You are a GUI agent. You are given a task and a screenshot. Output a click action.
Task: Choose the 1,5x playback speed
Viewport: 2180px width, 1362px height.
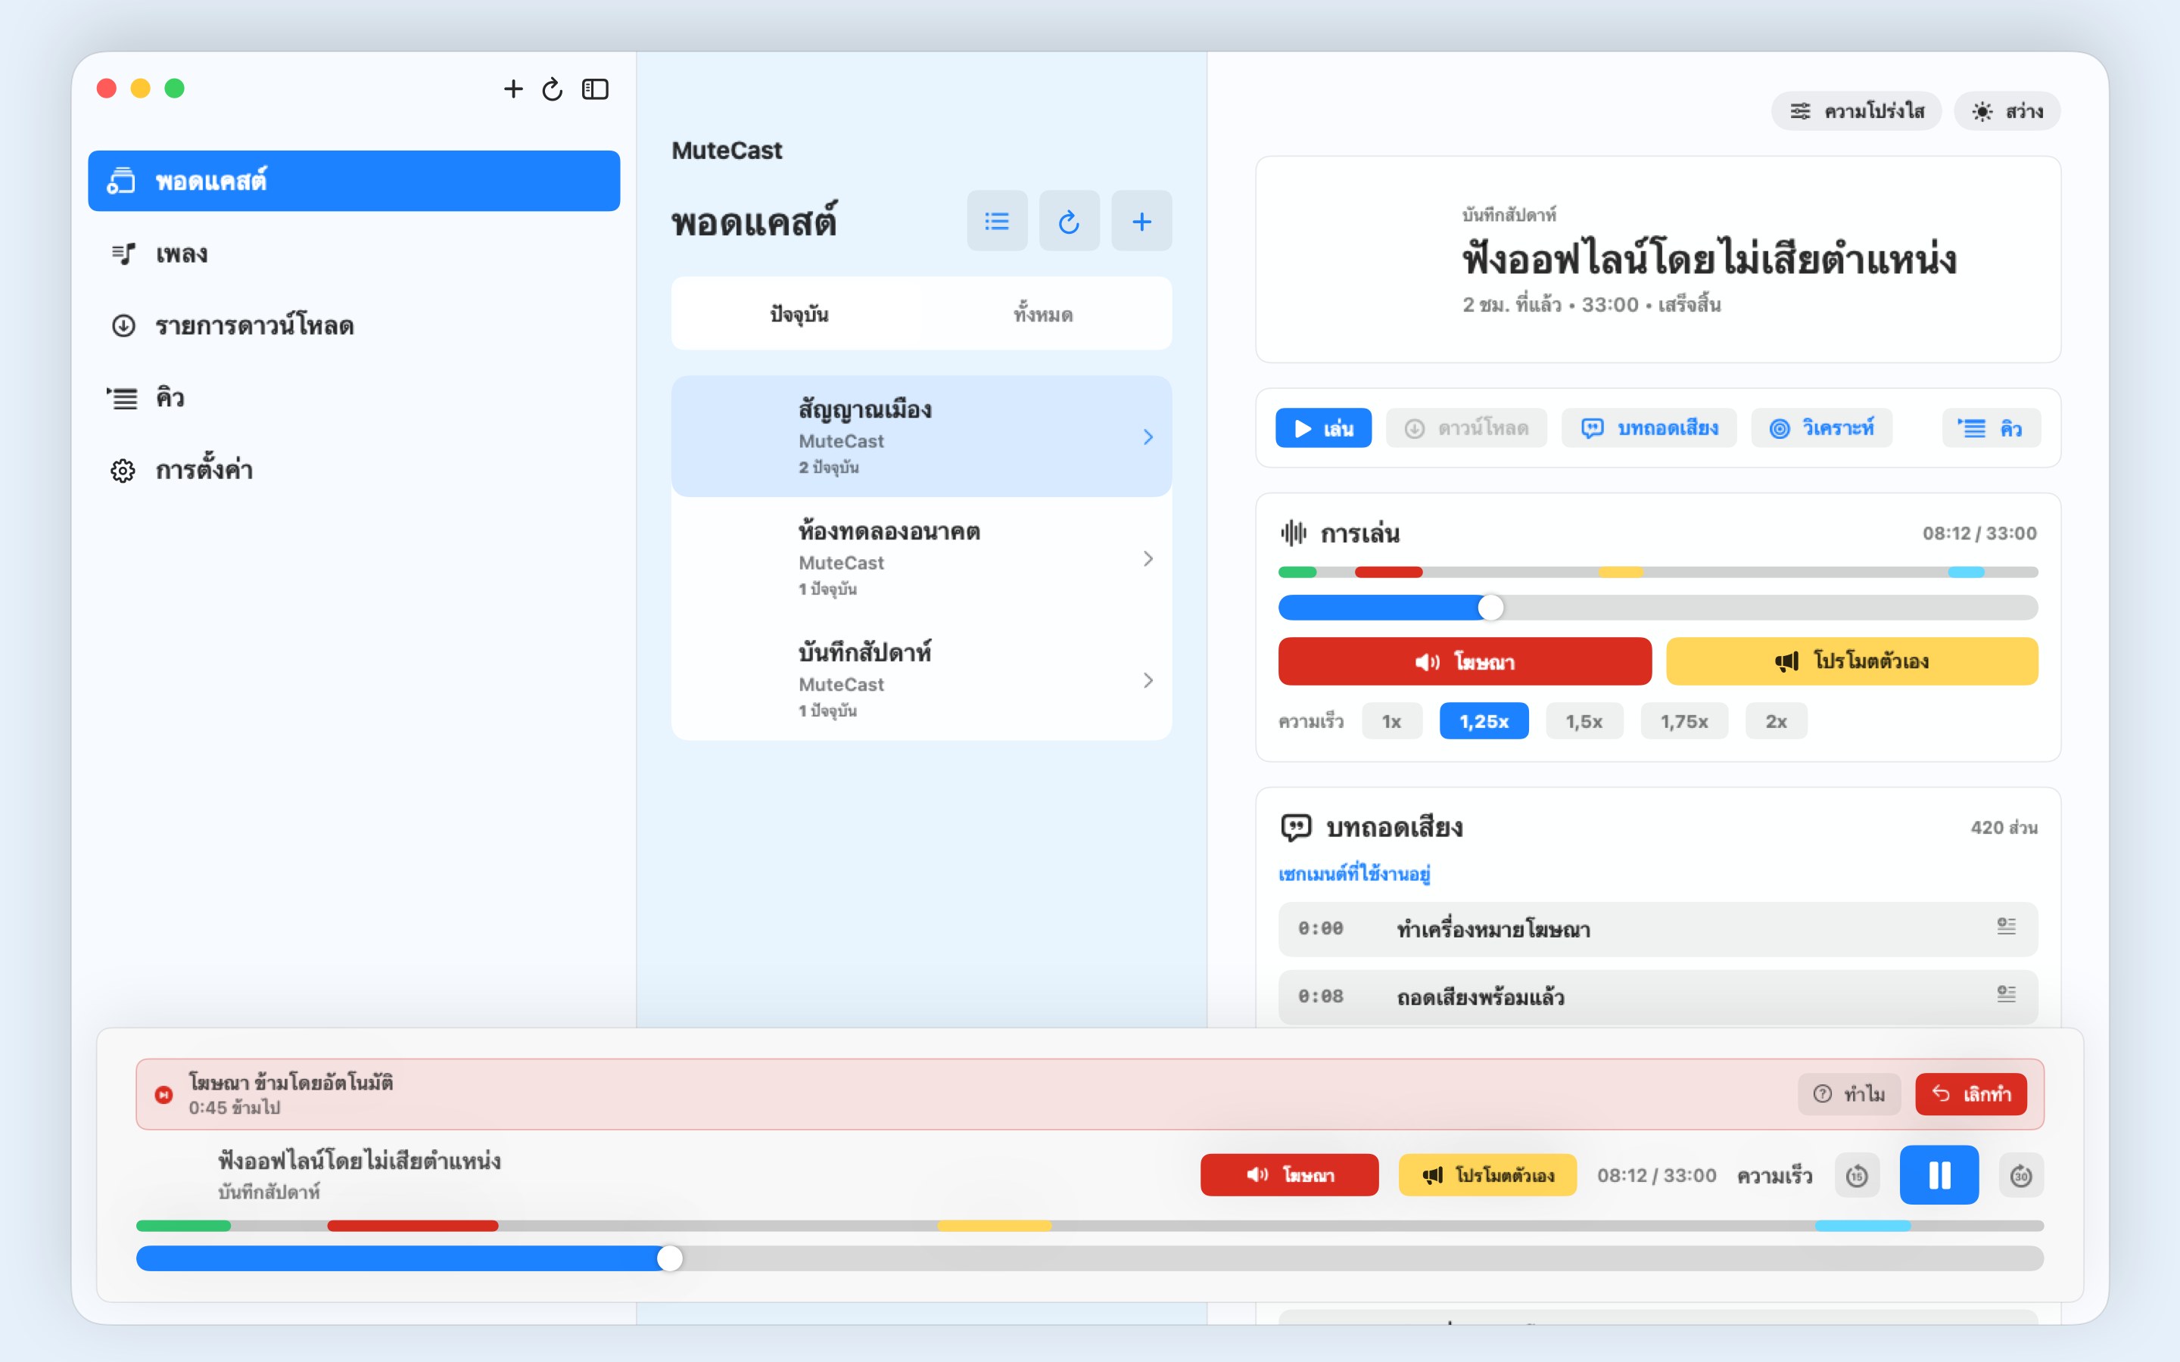1584,720
